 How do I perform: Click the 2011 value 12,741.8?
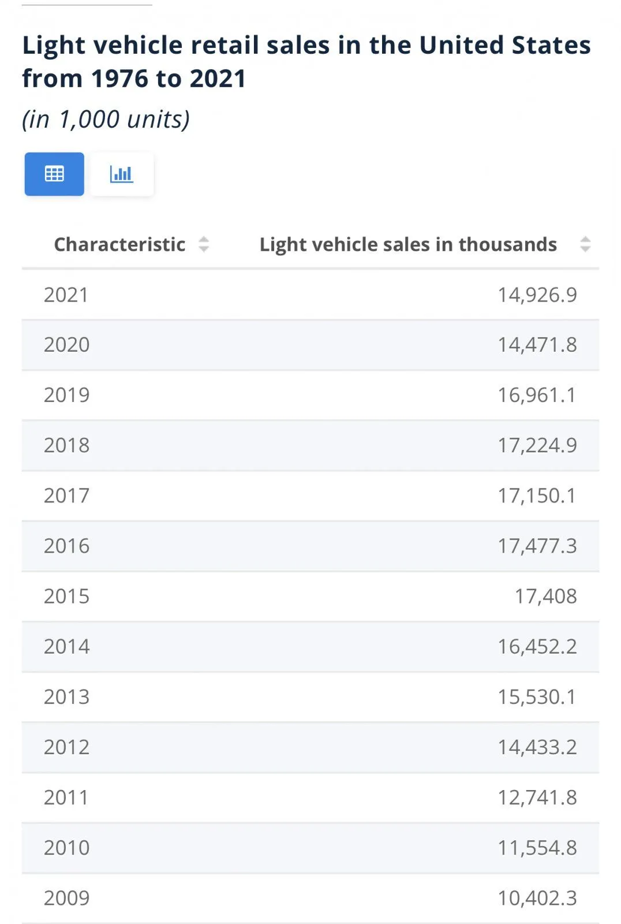coord(537,797)
